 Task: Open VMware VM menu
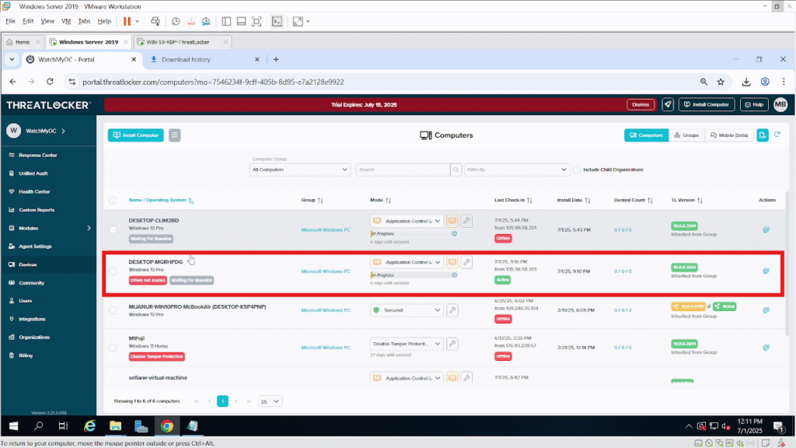click(66, 21)
